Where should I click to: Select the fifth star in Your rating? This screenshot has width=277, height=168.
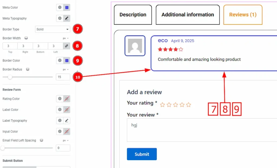(189, 105)
